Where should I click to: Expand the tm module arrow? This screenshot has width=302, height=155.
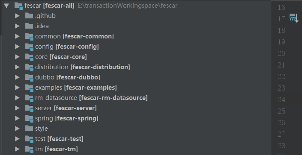click(x=17, y=149)
